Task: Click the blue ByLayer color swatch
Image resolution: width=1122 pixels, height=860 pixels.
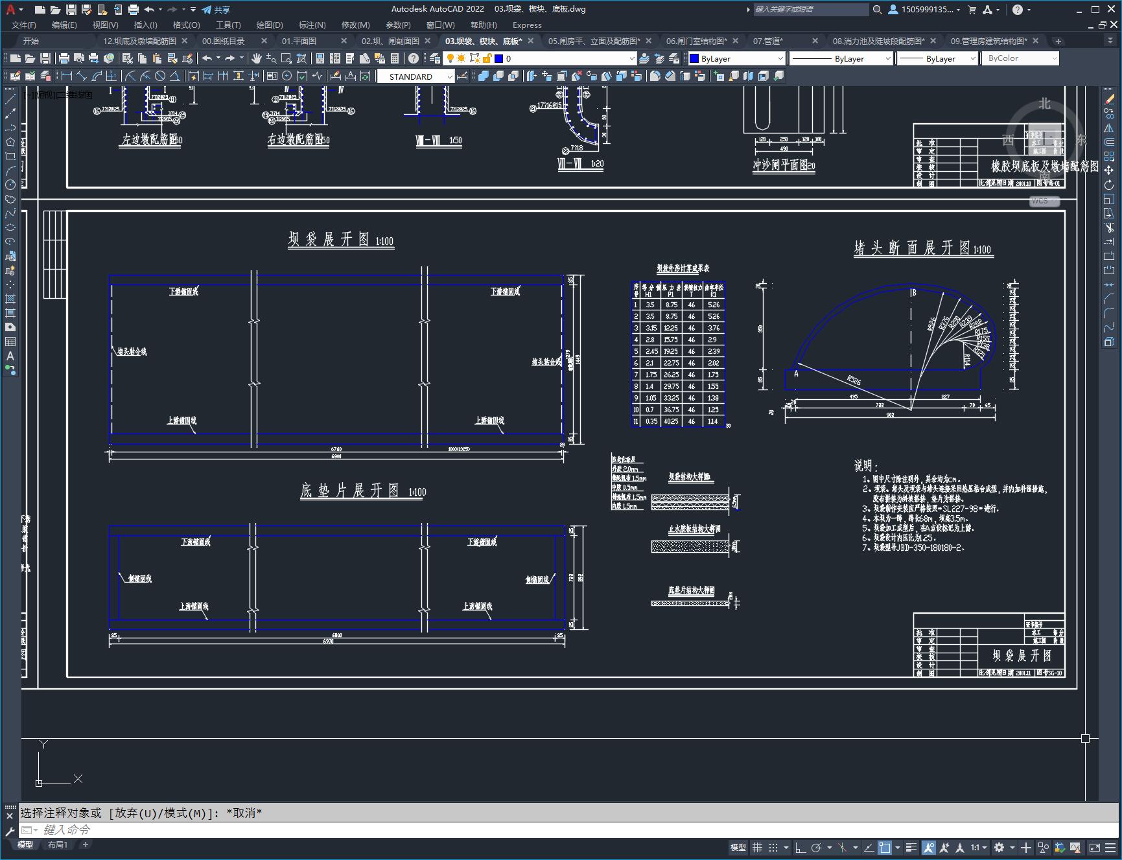Action: [x=695, y=58]
